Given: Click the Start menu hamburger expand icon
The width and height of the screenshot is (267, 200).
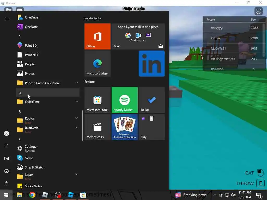Looking at the screenshot, I should coord(7,18).
